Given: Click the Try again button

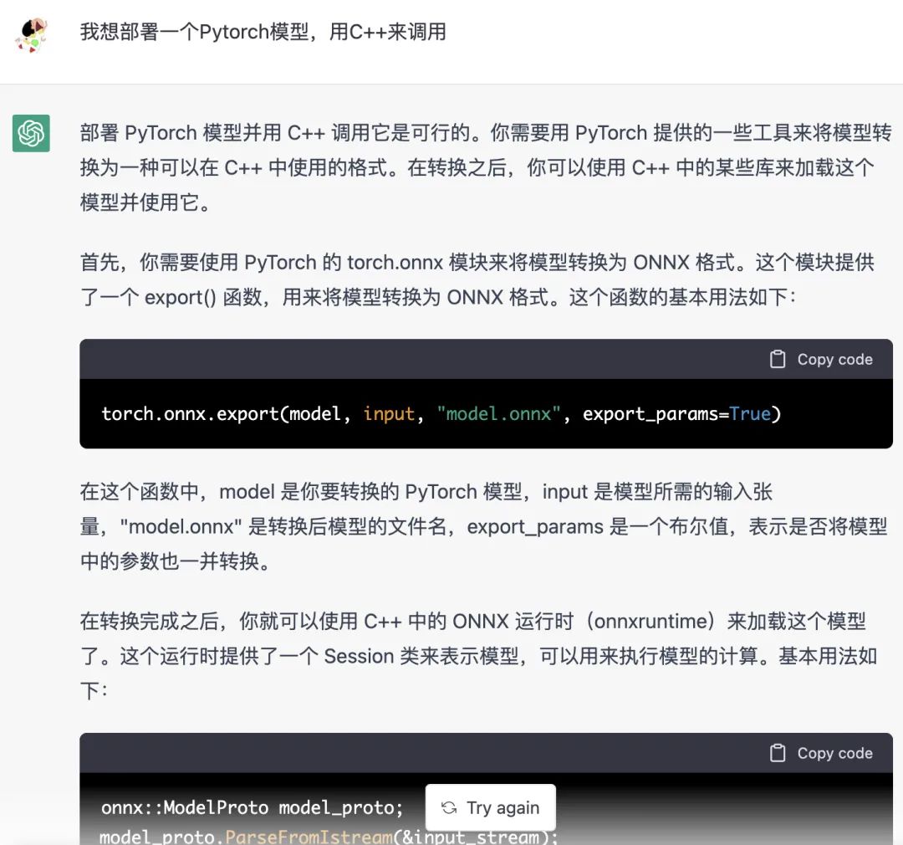Looking at the screenshot, I should [x=491, y=807].
